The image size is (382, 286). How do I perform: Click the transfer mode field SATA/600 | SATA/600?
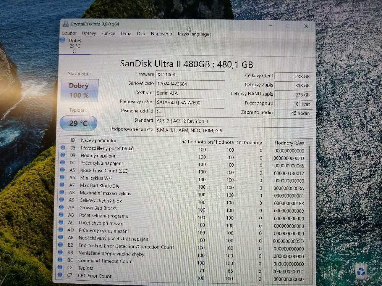tap(190, 103)
